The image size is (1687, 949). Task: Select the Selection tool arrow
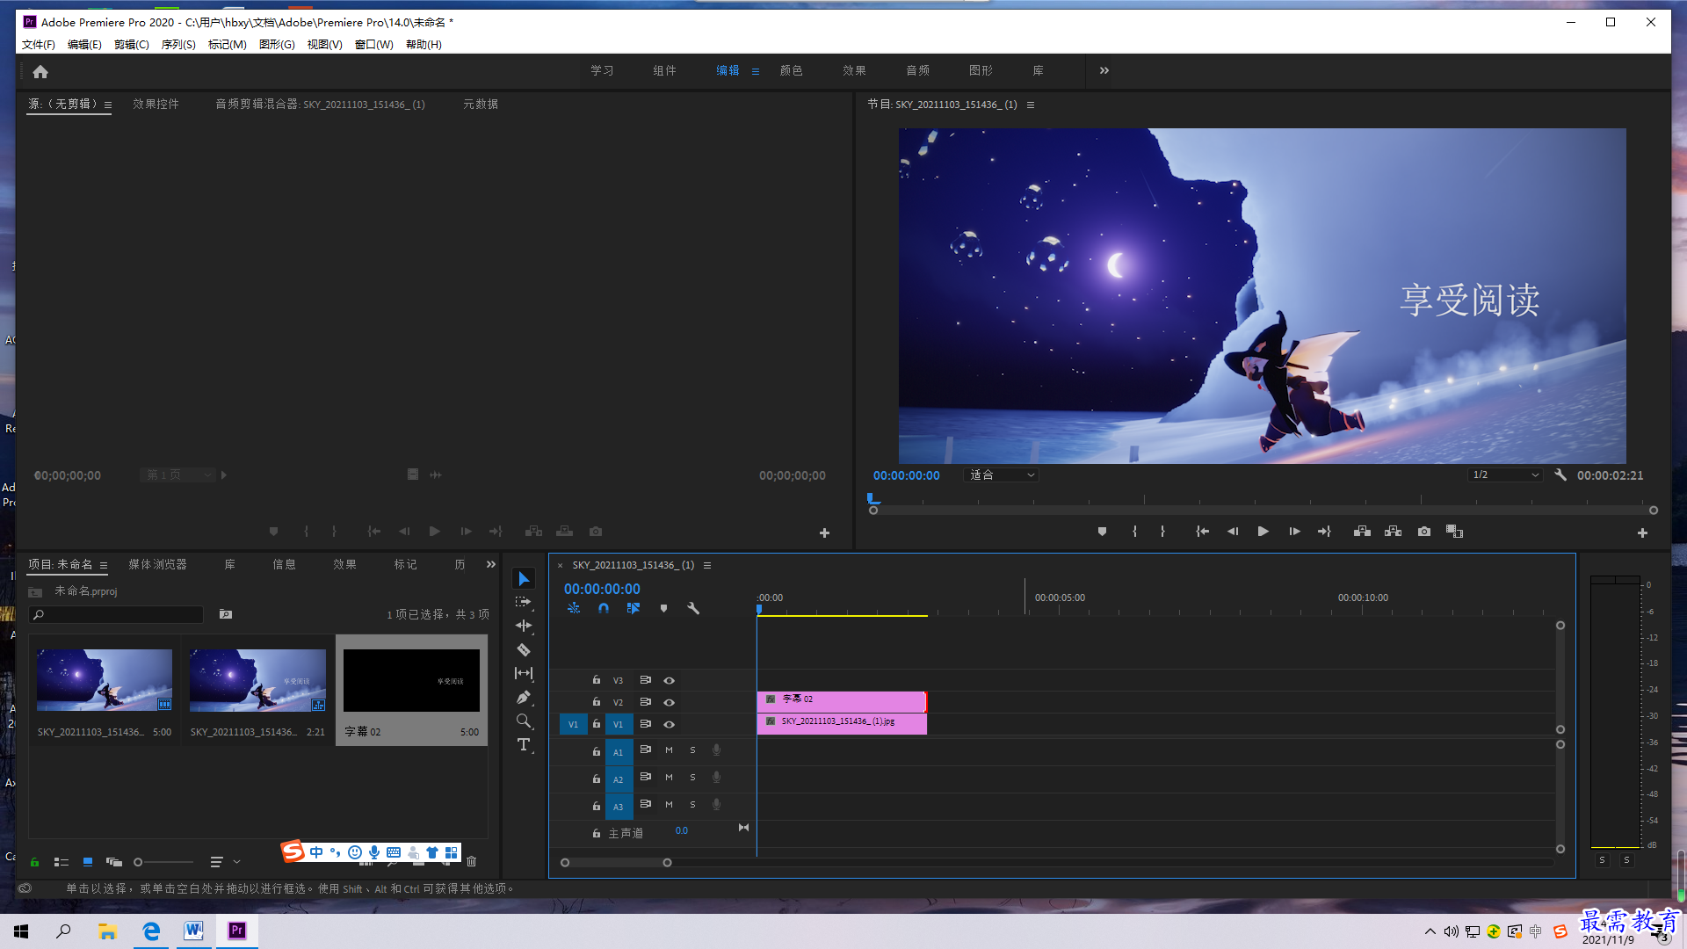point(524,578)
